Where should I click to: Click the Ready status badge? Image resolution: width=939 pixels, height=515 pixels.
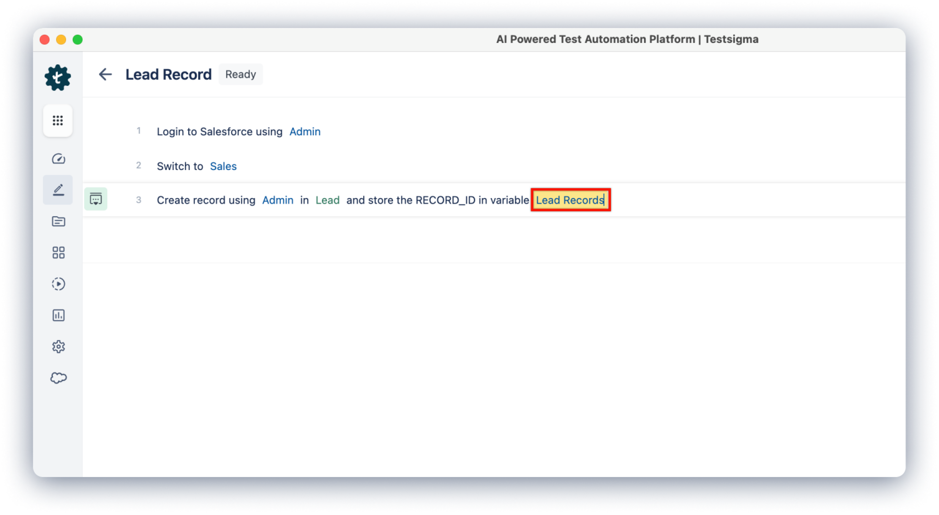(x=241, y=74)
